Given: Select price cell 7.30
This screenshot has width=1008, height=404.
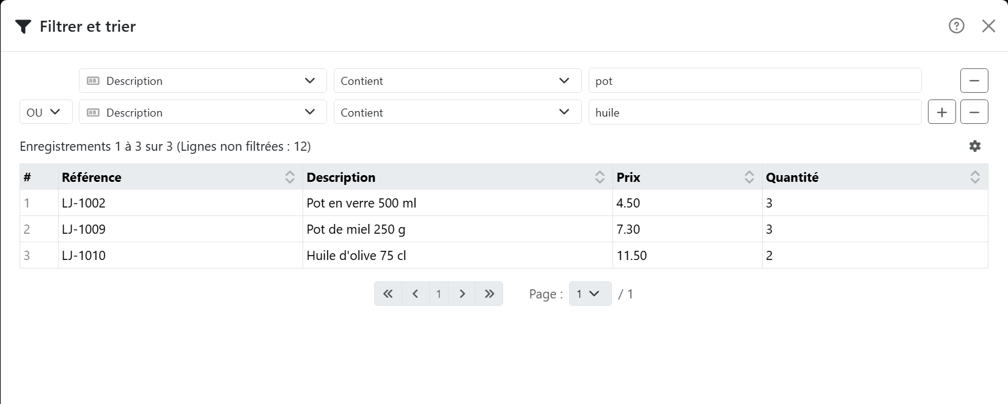Looking at the screenshot, I should (x=688, y=229).
